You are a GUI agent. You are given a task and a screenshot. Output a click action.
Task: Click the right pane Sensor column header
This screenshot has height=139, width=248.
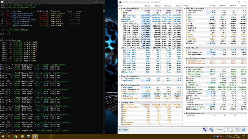pyautogui.click(x=195, y=6)
